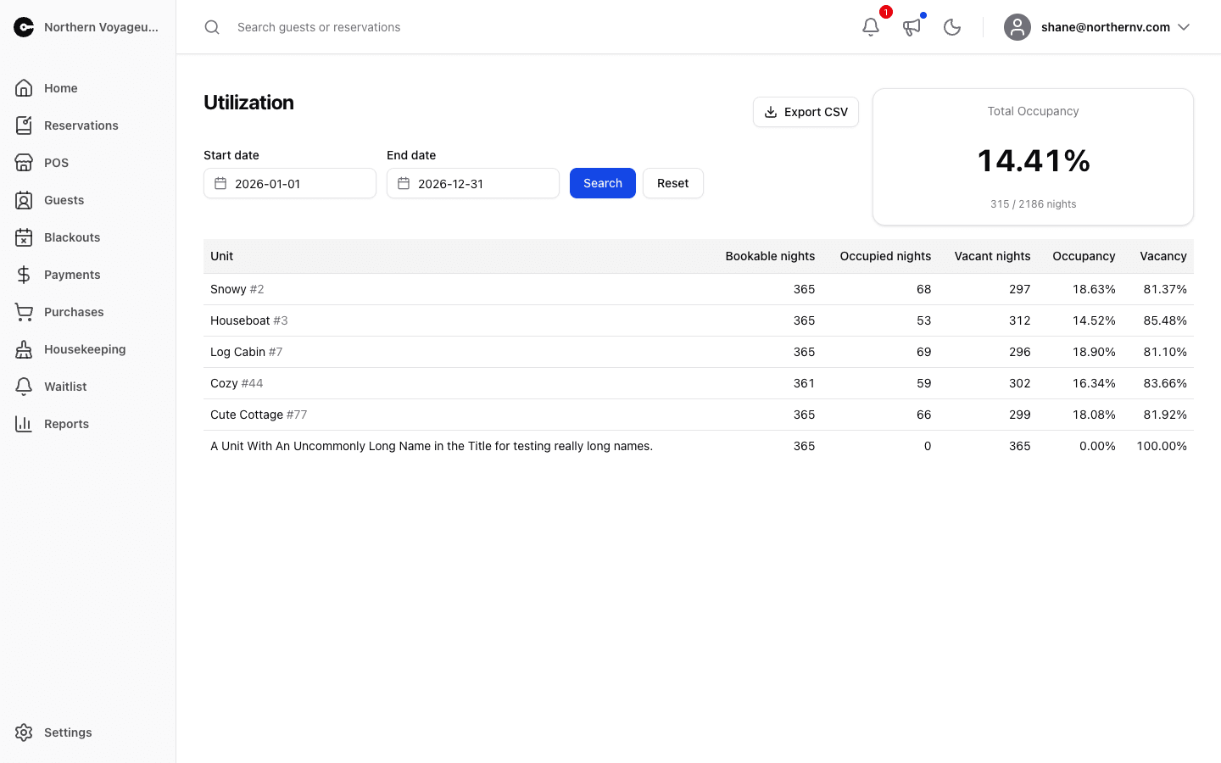The image size is (1221, 763).
Task: Navigate to Guests
Action: coord(88,200)
